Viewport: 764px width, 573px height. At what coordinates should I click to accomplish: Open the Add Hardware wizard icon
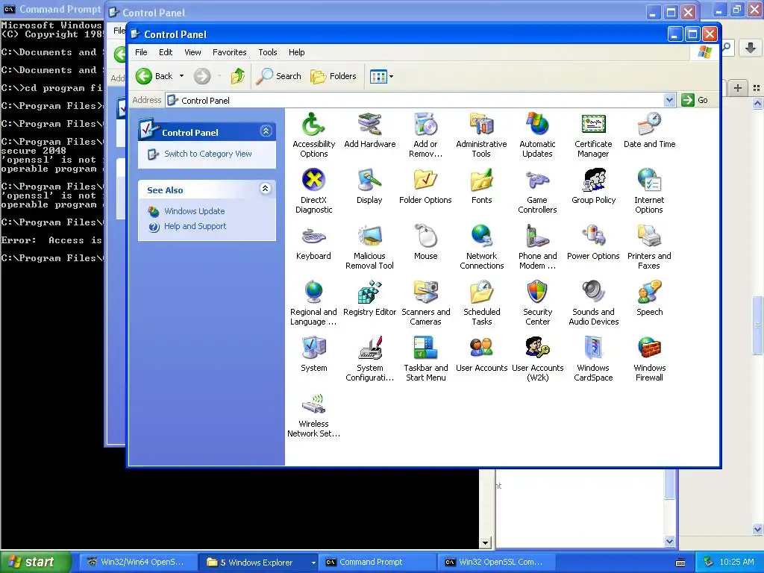click(369, 131)
